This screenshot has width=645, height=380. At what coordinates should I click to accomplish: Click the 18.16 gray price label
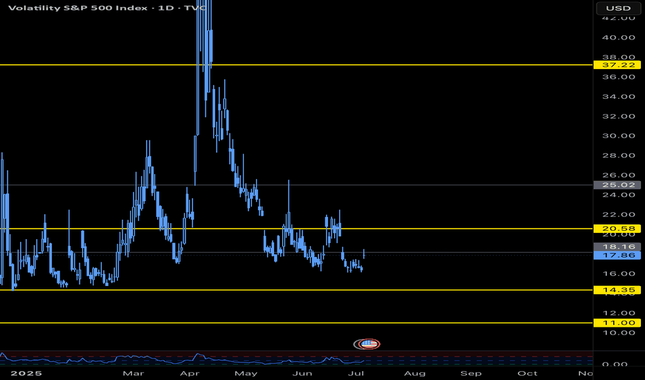pos(617,247)
